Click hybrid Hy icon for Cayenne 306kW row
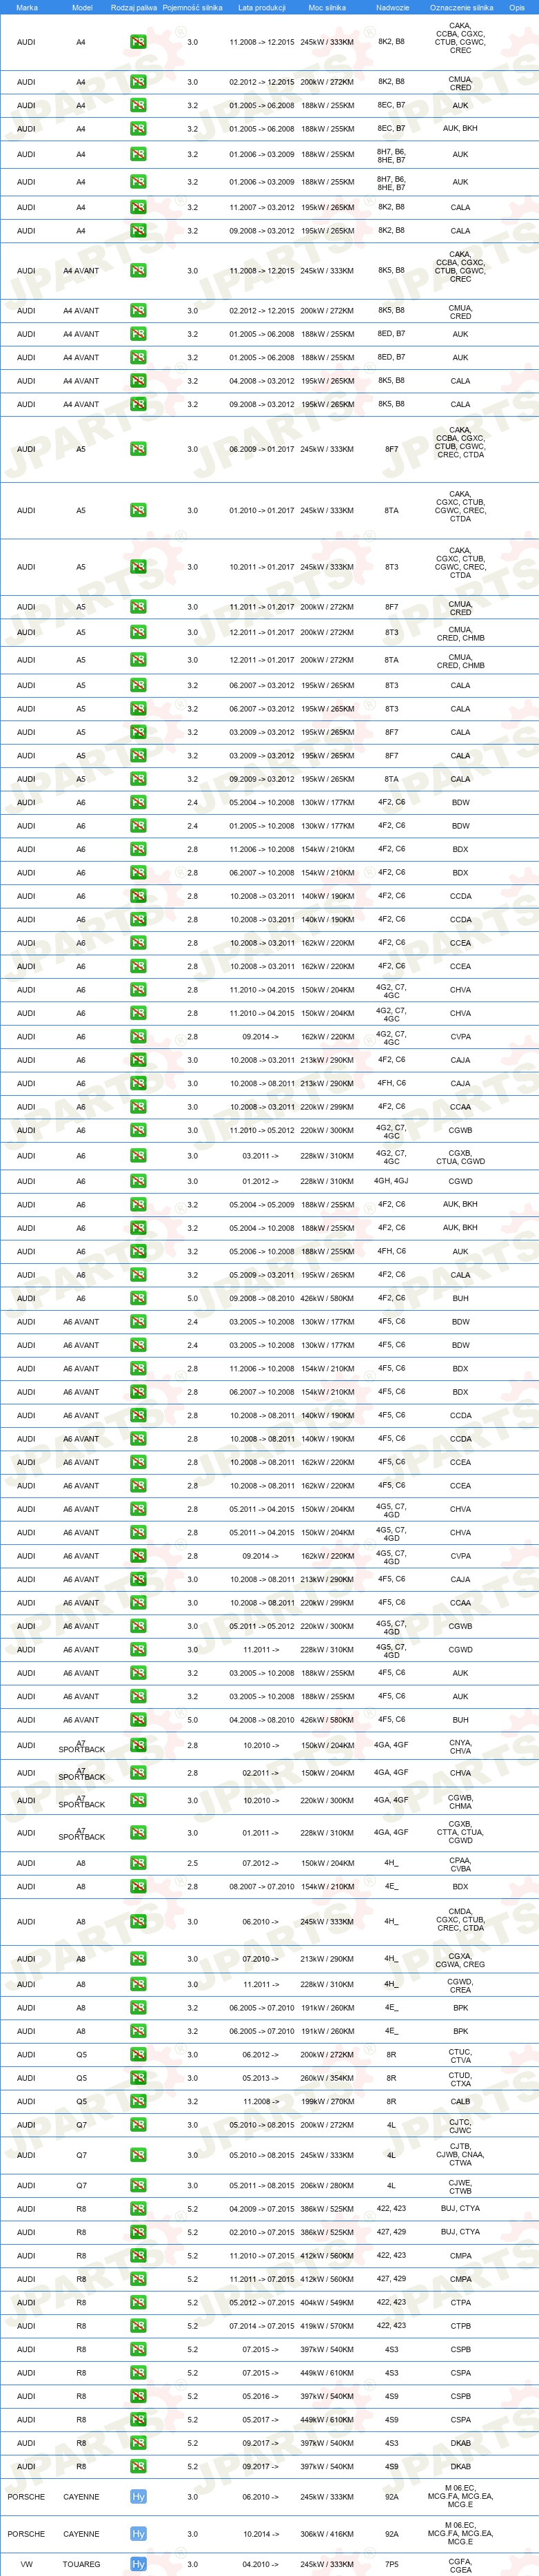Screen dimensions: 539x2576 point(138,2534)
